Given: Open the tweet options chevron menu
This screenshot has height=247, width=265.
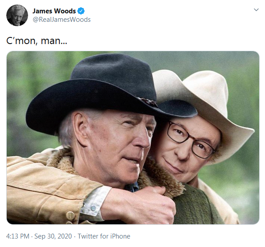Looking at the screenshot, I should tap(256, 10).
